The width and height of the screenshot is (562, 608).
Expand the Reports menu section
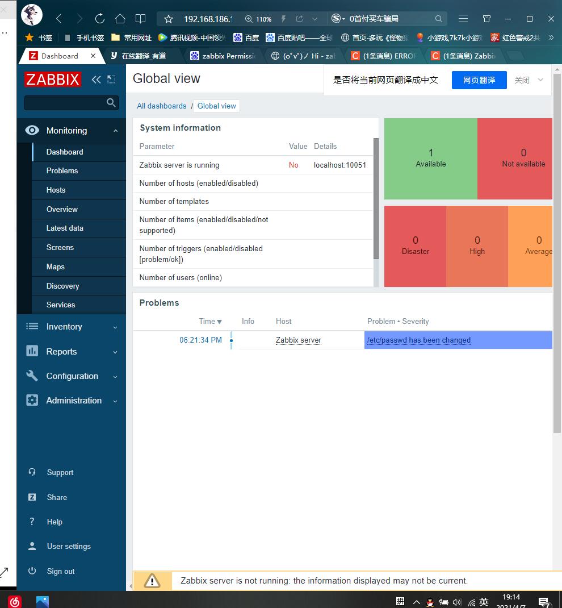[115, 352]
